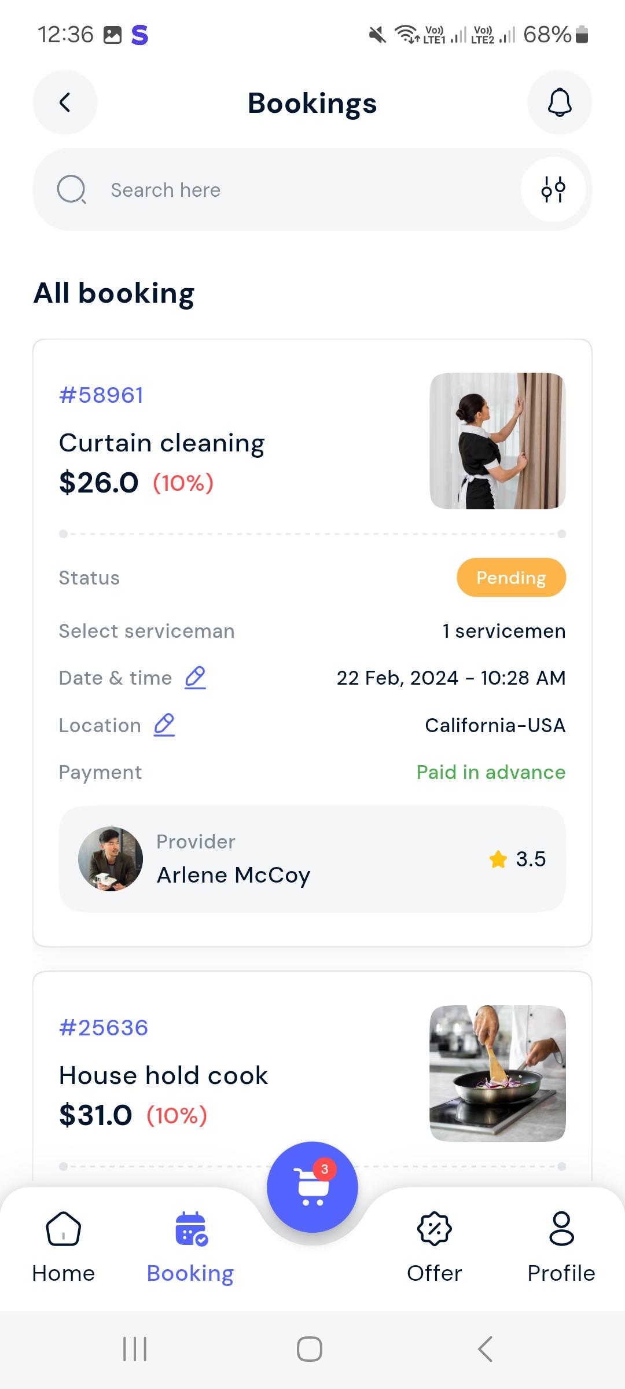
Task: Open provider Arlene McCoy's card
Action: point(312,859)
